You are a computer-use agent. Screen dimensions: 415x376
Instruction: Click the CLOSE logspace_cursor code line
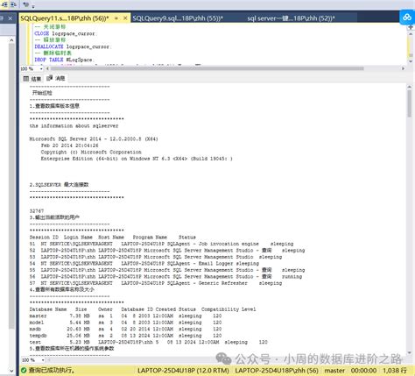click(65, 33)
